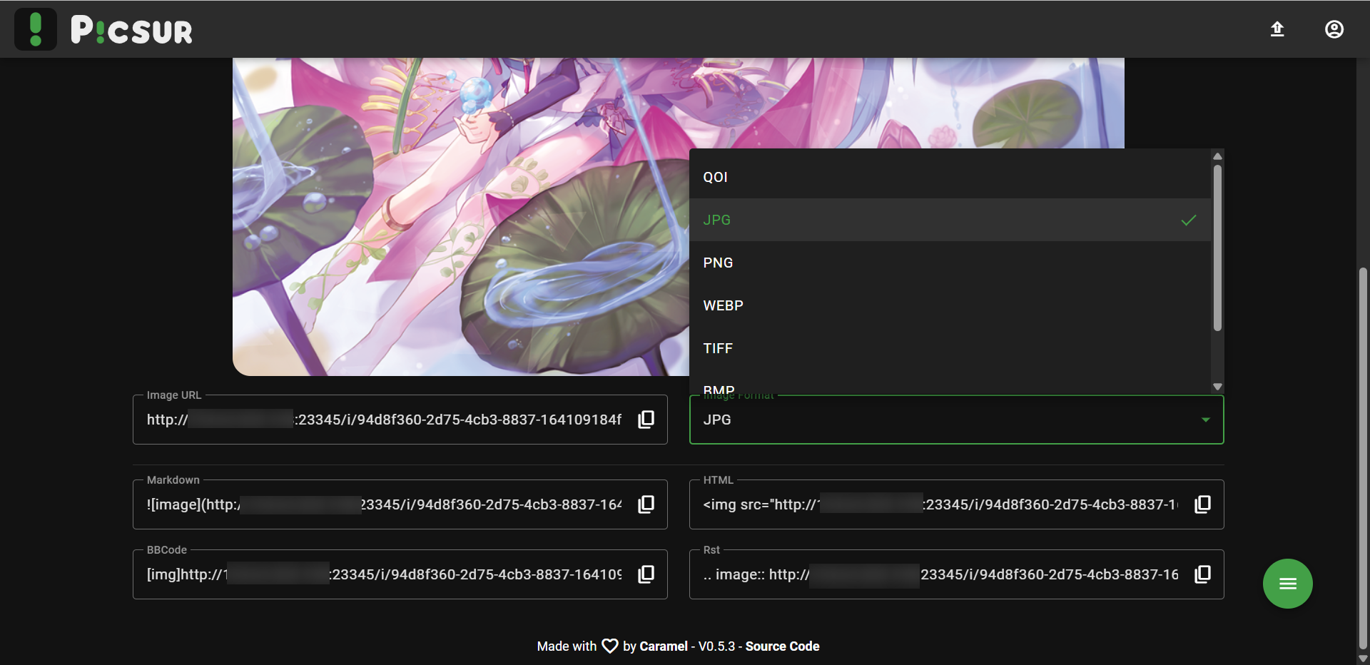Click the Image URL text field
Viewport: 1370px width, 665px height.
click(385, 420)
